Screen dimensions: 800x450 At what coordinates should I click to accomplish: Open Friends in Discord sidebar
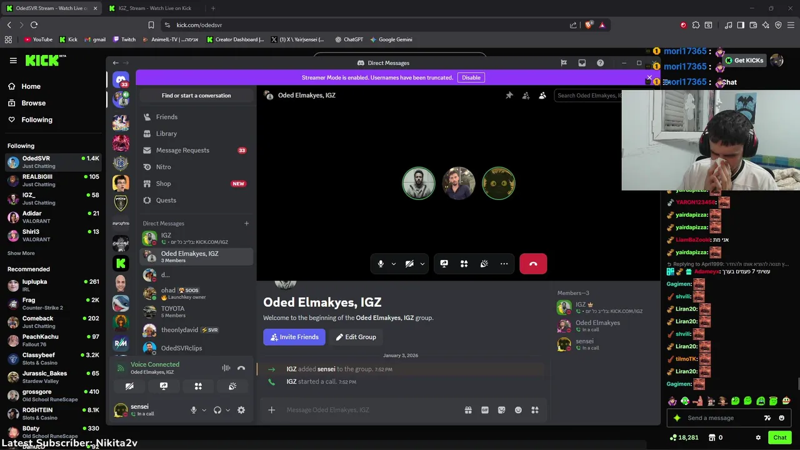196,117
